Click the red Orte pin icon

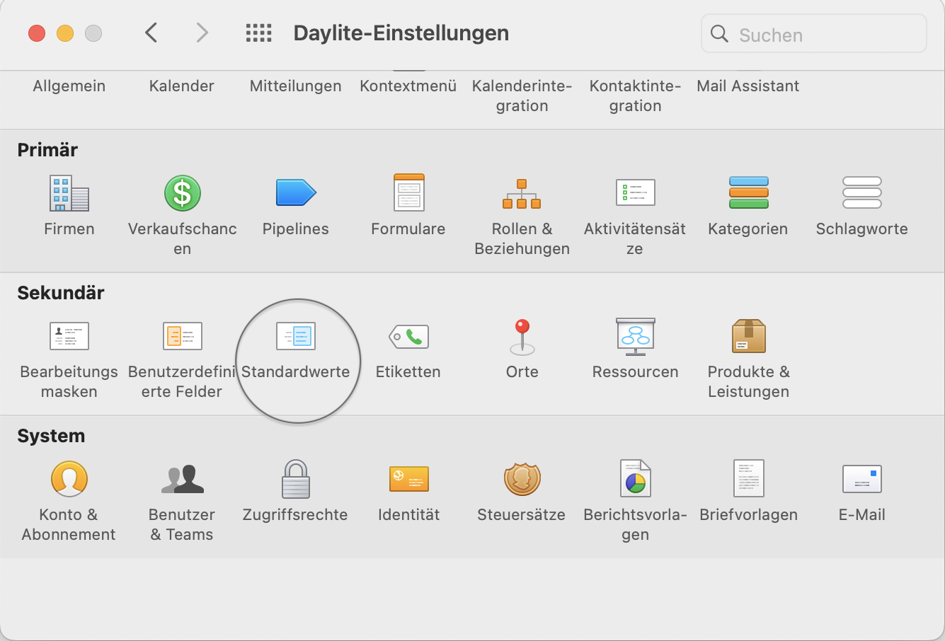pos(522,336)
